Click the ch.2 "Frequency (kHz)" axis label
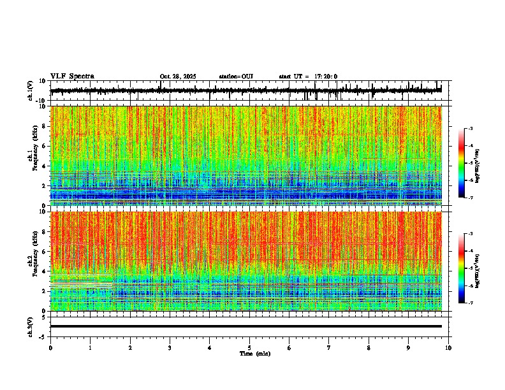 click(36, 254)
